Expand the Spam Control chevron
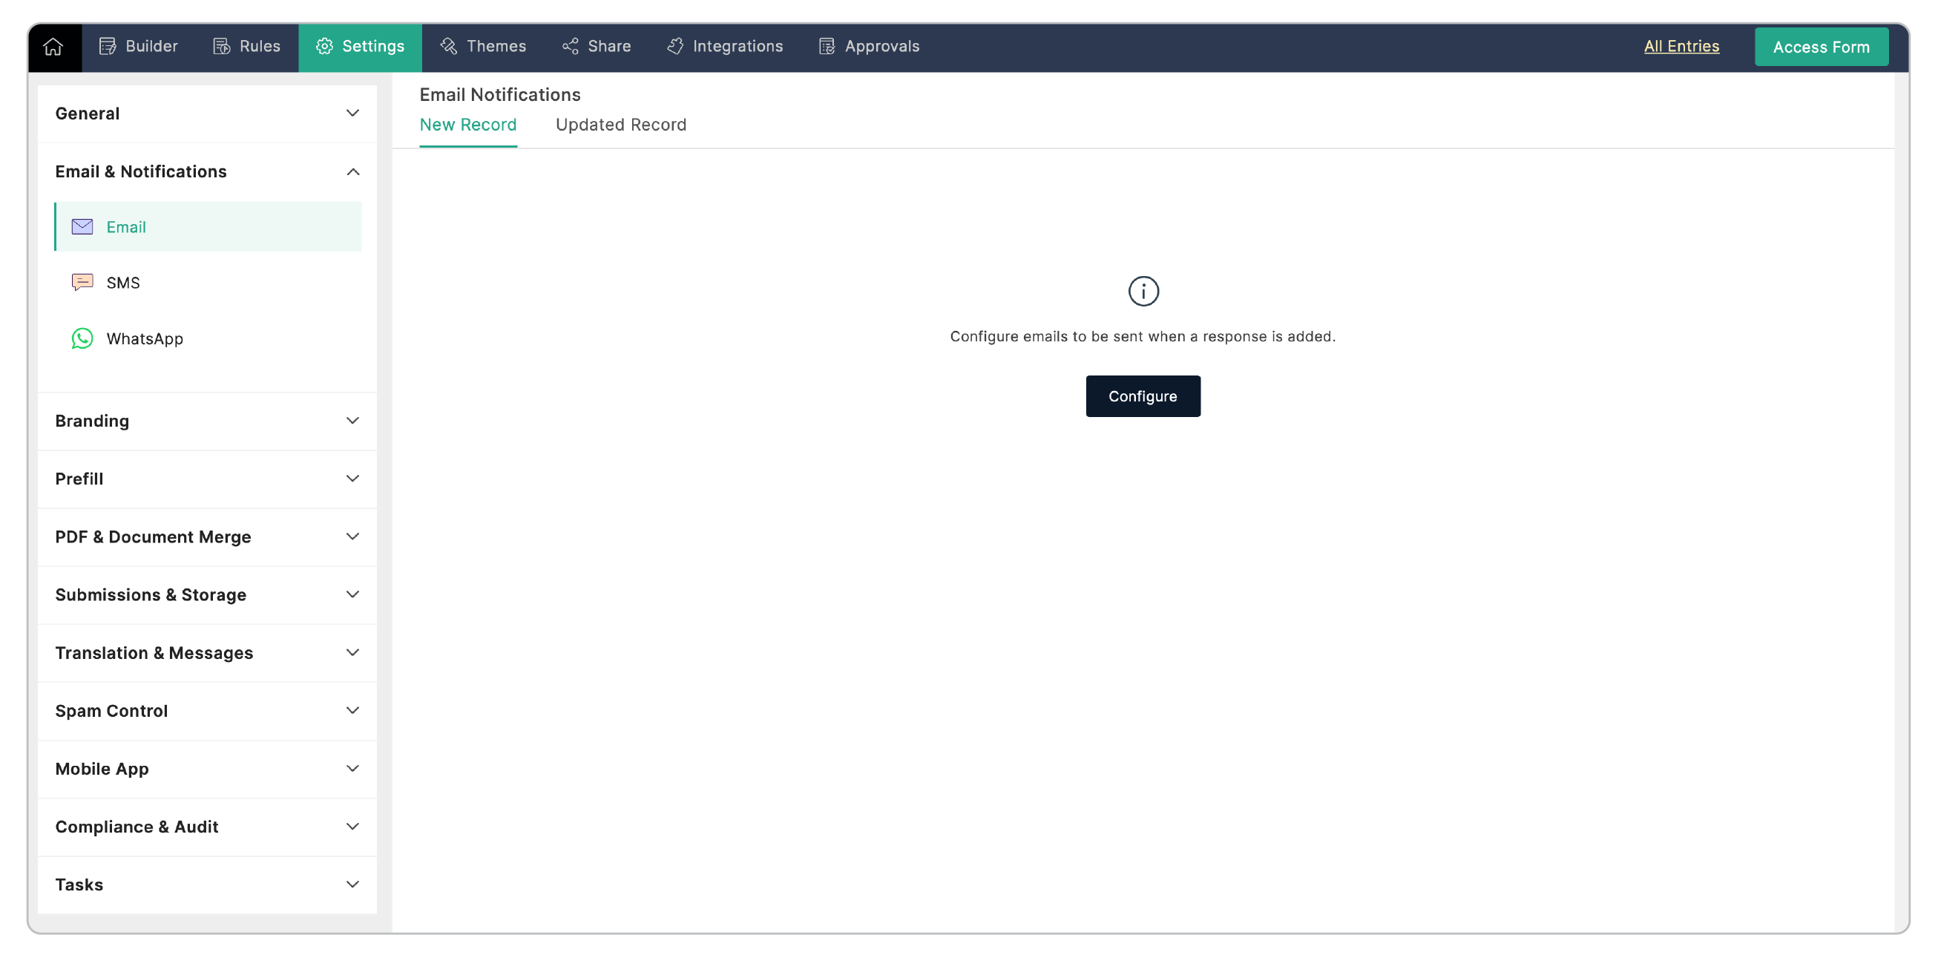 (x=352, y=710)
